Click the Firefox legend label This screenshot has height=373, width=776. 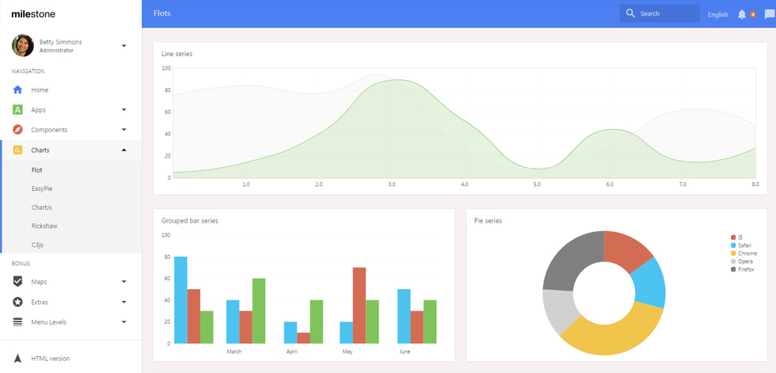[746, 269]
